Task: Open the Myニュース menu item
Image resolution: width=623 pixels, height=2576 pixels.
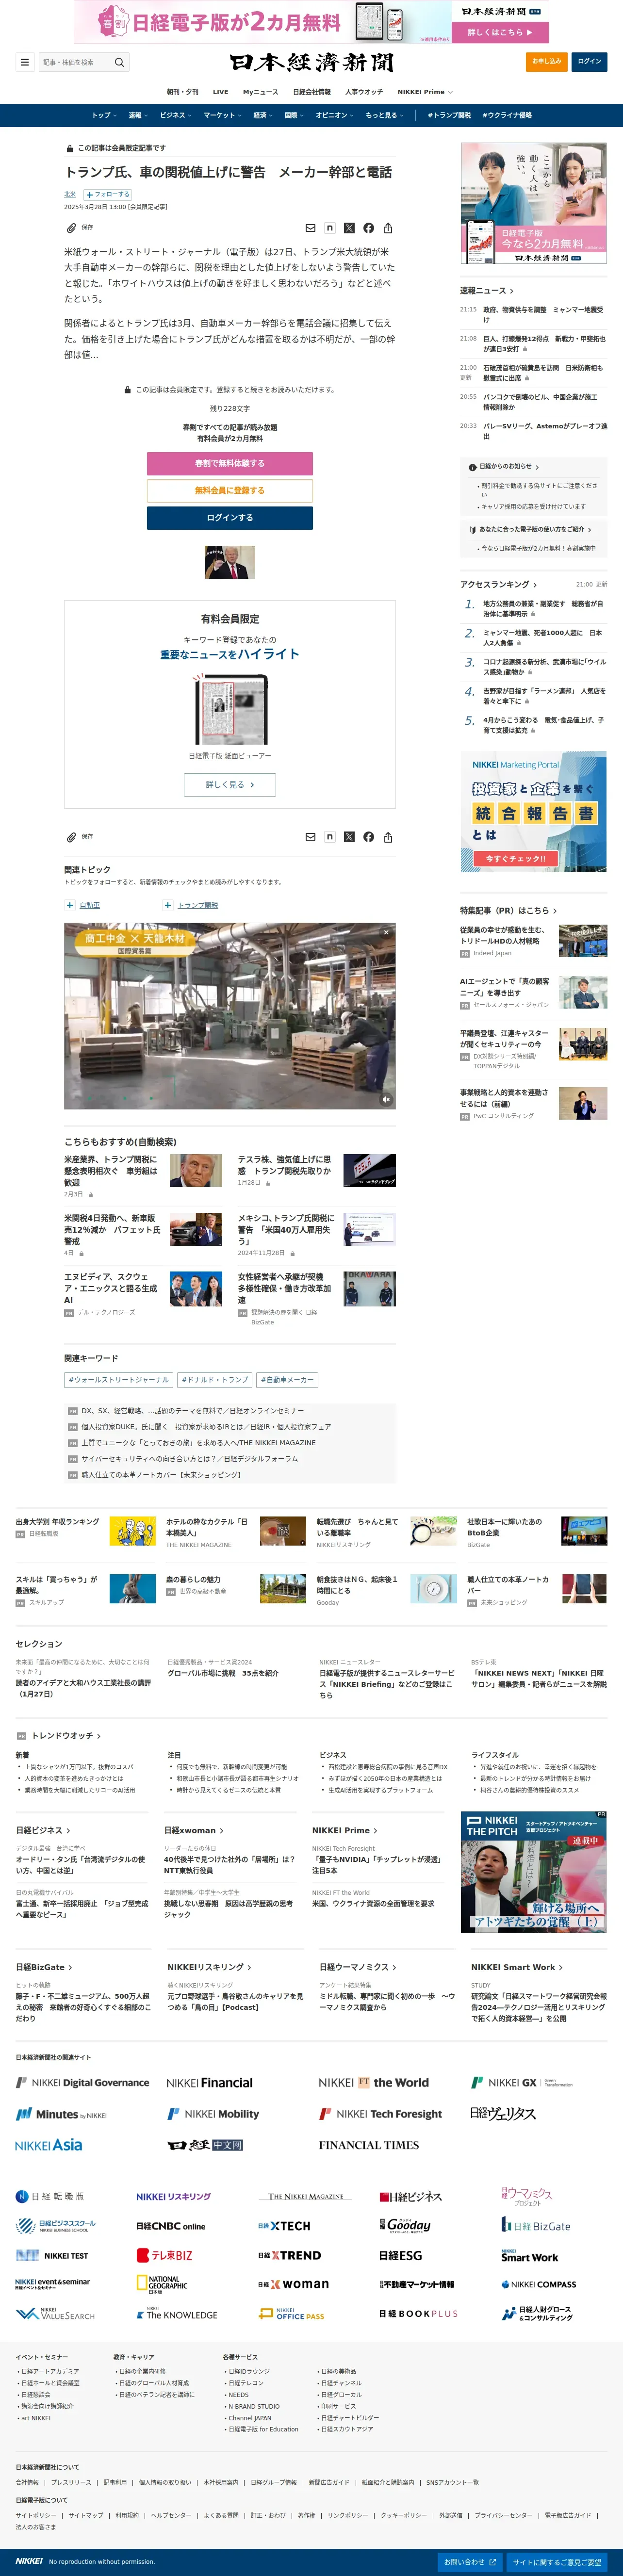Action: coord(261,92)
